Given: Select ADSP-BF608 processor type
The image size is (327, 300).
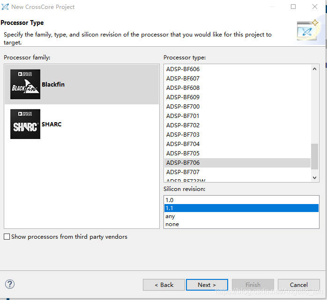Looking at the screenshot, I should coord(238,88).
